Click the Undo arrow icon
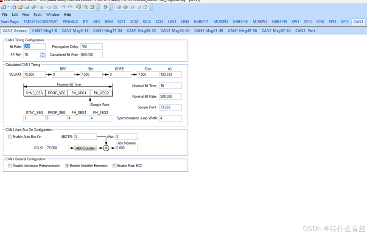The height and width of the screenshot is (235, 367). tap(63, 7)
